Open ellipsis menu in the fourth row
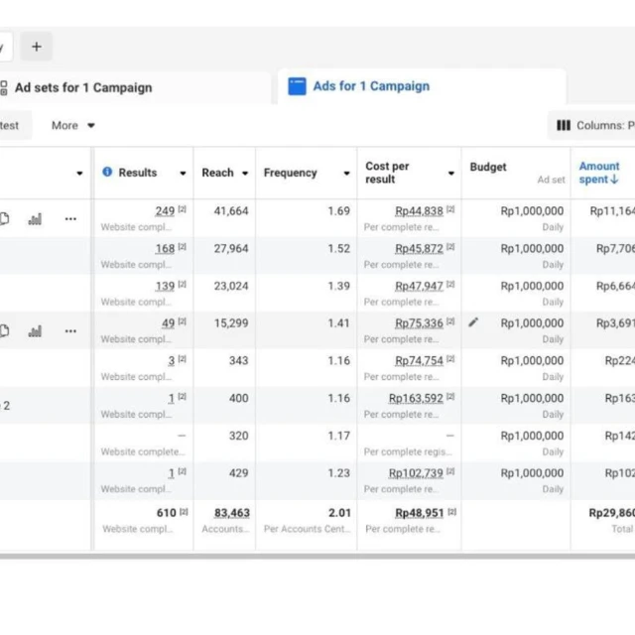 pos(70,331)
